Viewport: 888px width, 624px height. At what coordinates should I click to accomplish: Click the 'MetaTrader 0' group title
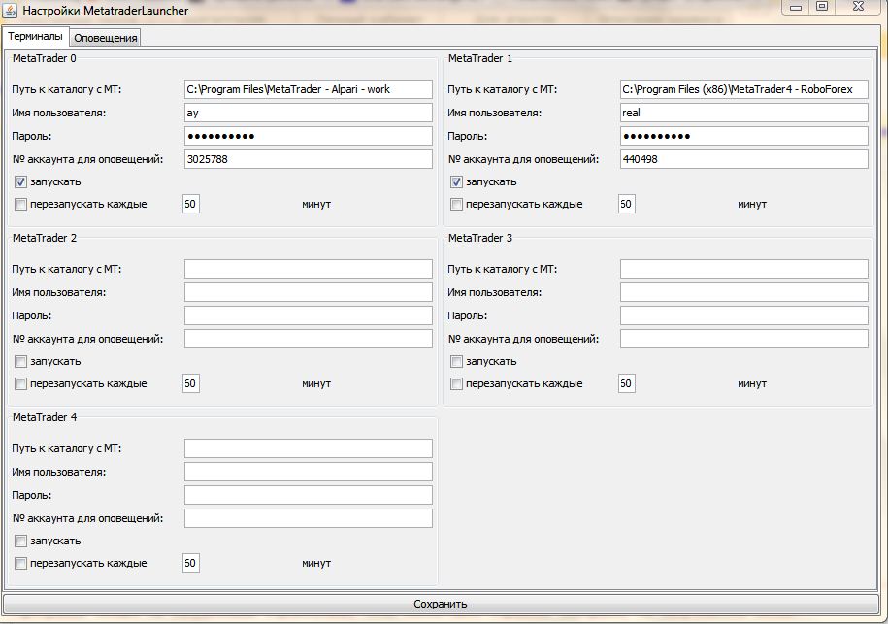click(x=45, y=58)
